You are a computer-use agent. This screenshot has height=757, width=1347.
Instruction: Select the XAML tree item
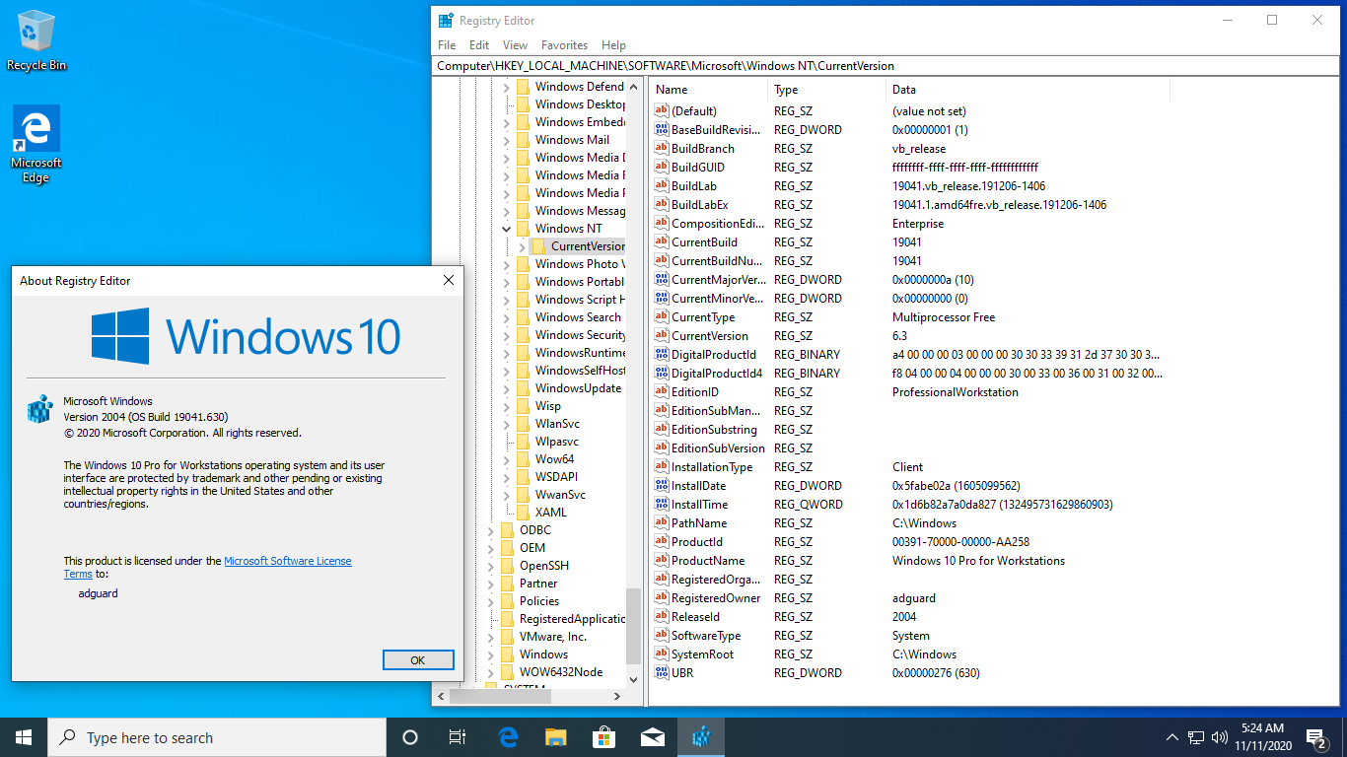(550, 513)
